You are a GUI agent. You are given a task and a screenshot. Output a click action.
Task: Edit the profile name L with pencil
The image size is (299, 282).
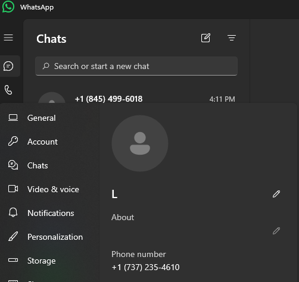coord(276,194)
